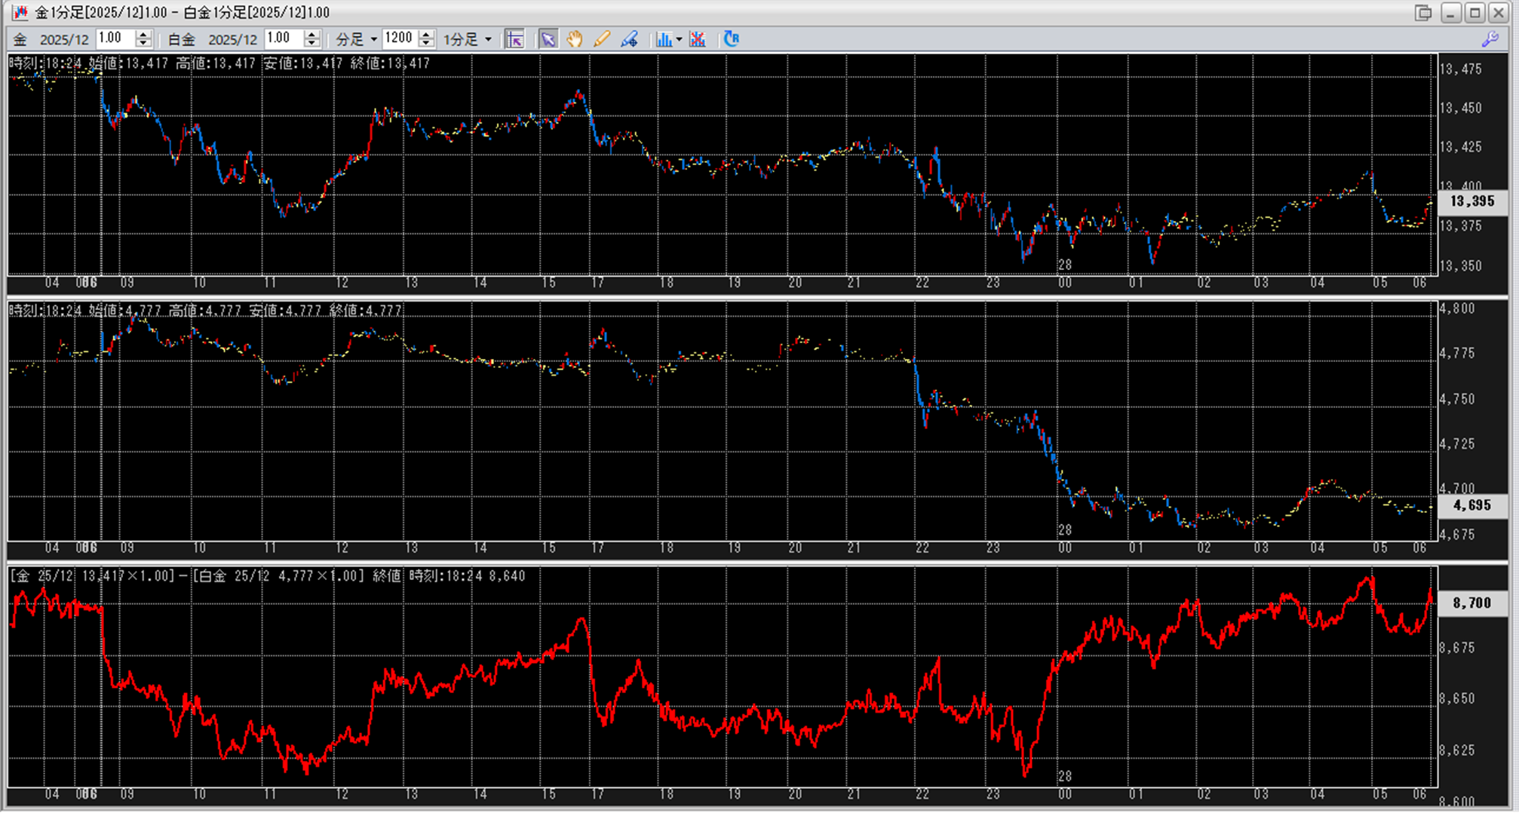Open the dropdown arrow beside bar chart icon
This screenshot has width=1519, height=813.
click(680, 39)
